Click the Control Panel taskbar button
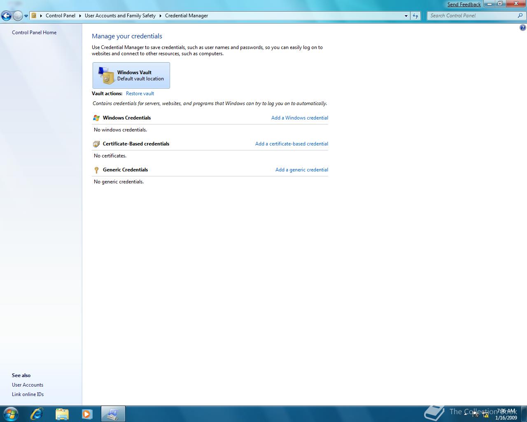527x422 pixels. [113, 414]
